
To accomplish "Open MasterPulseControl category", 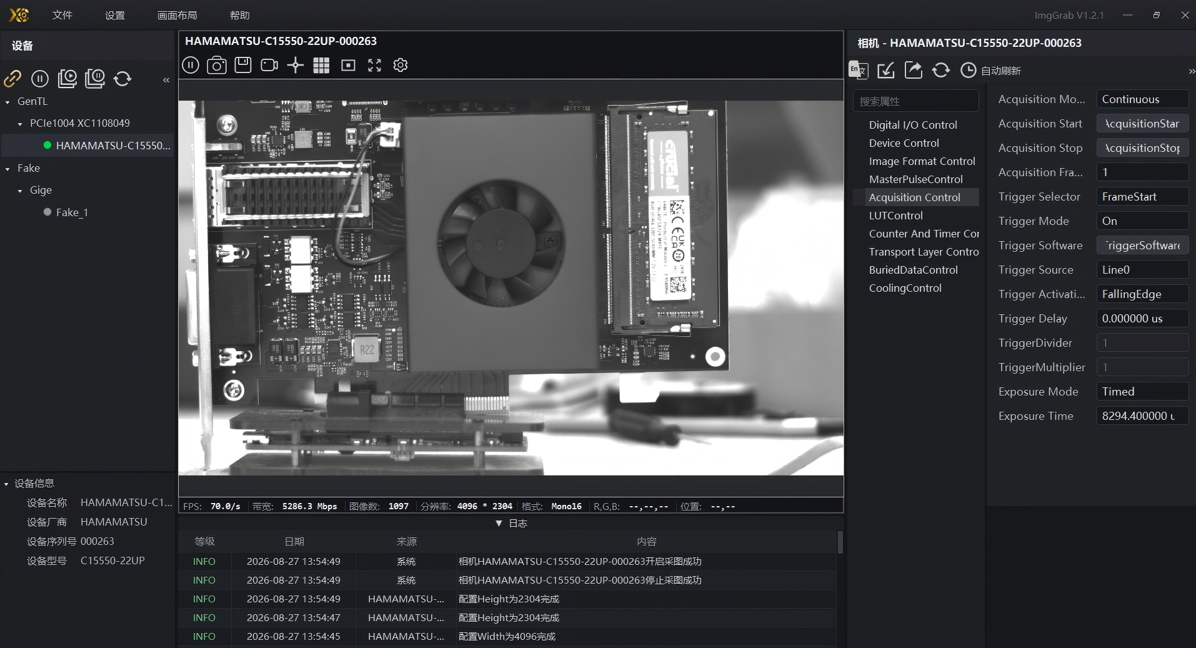I will point(915,179).
